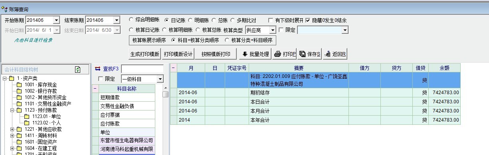Click the 1001 库存现金 folder icon
Image resolution: width=489 pixels, height=155 pixels.
[20, 85]
